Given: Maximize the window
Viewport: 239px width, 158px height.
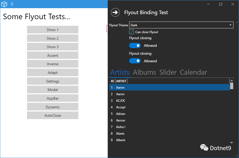Looking at the screenshot, I should [221, 4].
